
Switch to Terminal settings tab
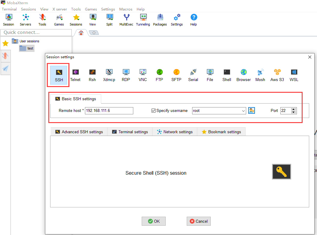130,132
